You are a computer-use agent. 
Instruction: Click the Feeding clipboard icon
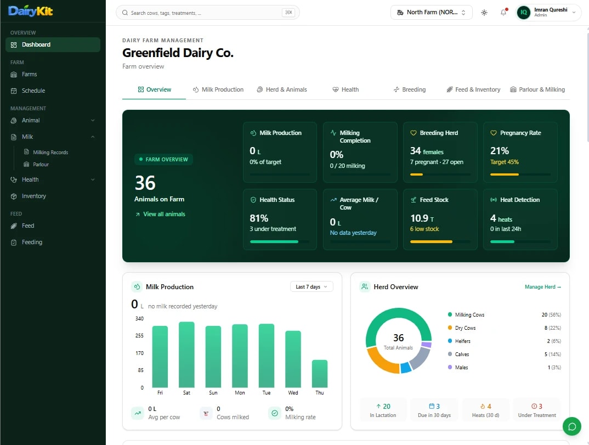(x=14, y=243)
